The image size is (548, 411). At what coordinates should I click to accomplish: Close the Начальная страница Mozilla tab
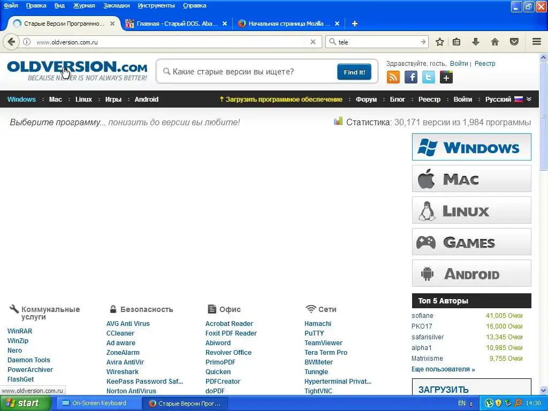pos(337,24)
